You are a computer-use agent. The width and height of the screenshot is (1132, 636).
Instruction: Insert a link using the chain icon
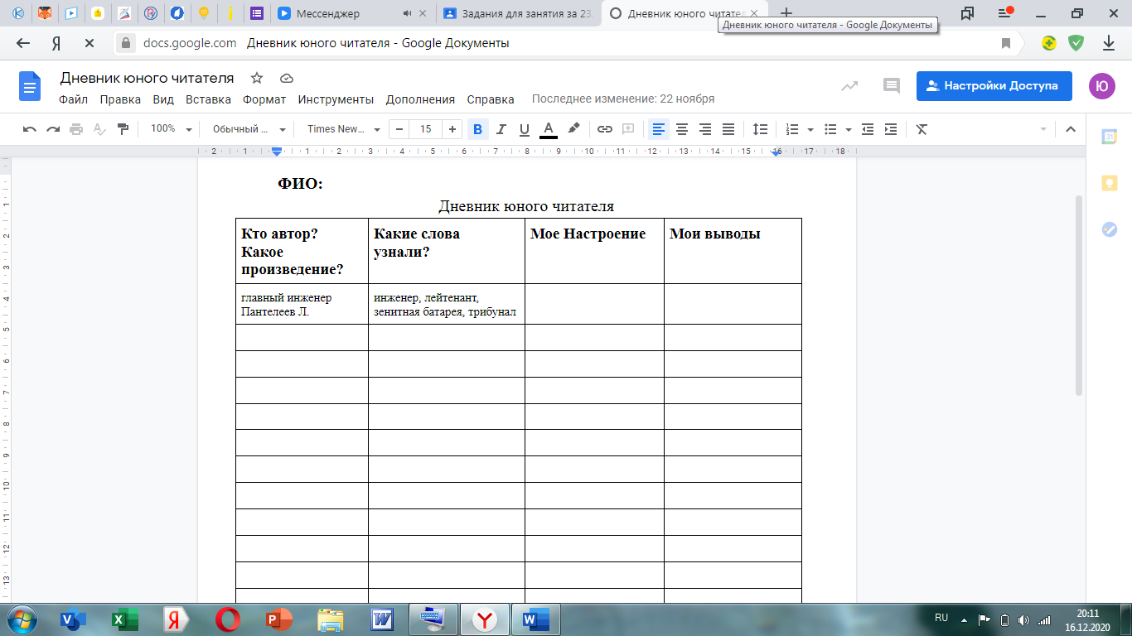point(605,129)
